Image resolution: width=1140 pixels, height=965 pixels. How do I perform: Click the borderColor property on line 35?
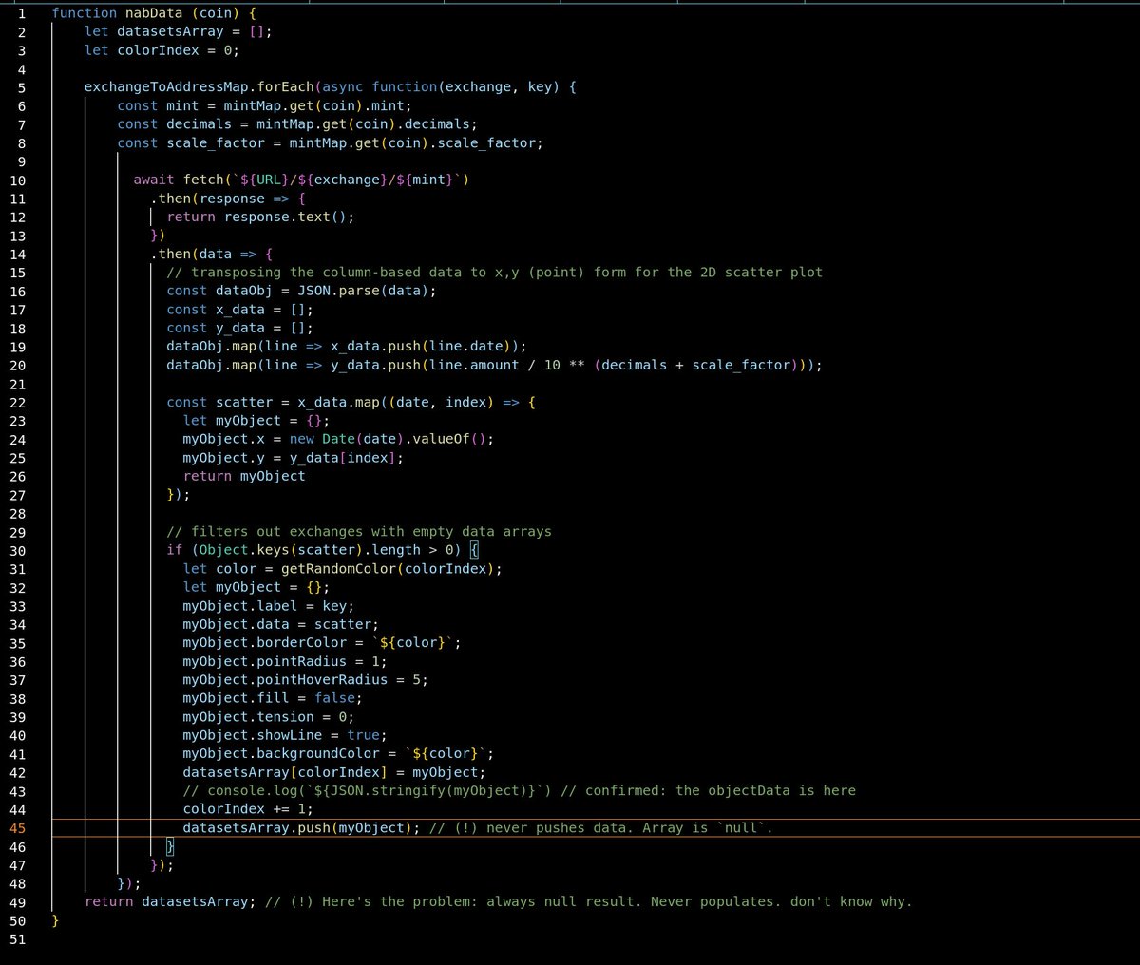coord(302,642)
